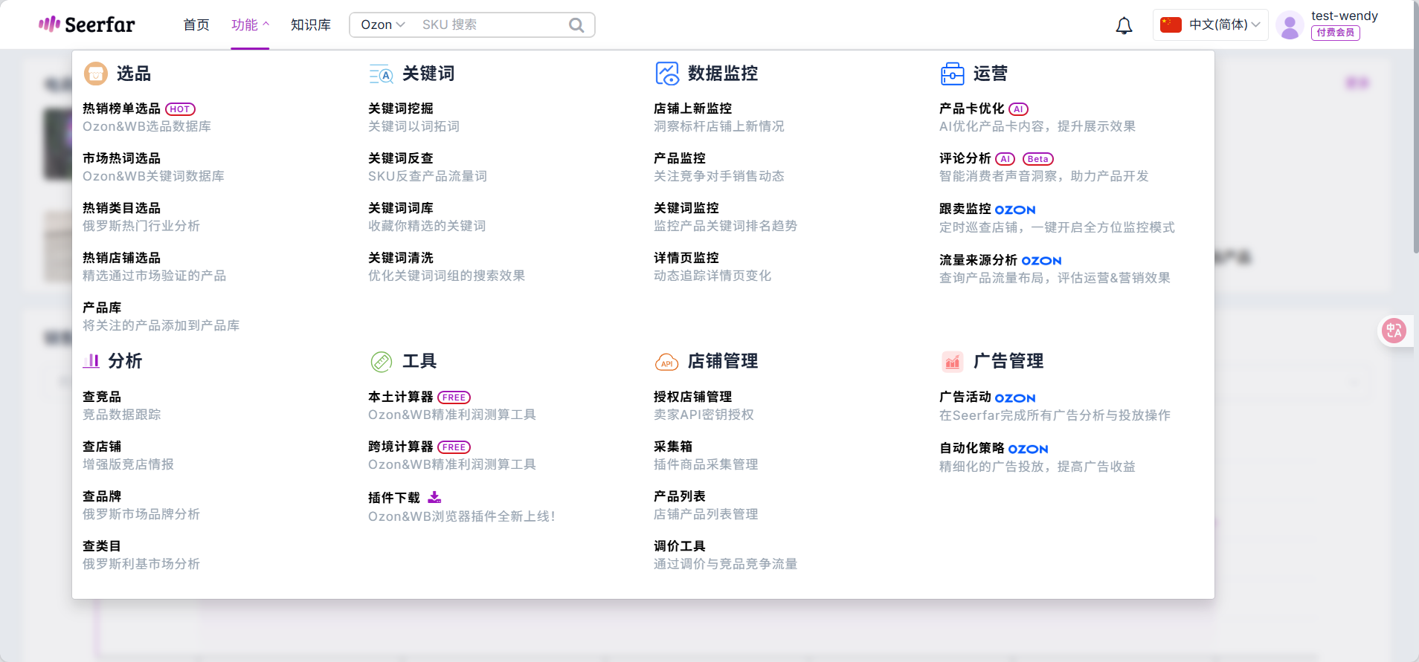1419x662 pixels.
Task: Click the page vertical scrollbar
Action: tap(1415, 126)
